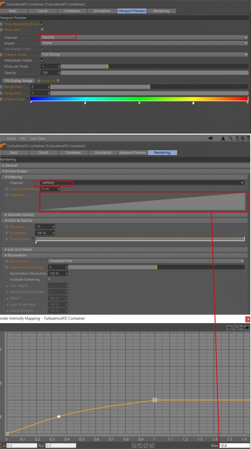Enable the Show Grid checkbox
This screenshot has width=251, height=449.
coord(42,29)
